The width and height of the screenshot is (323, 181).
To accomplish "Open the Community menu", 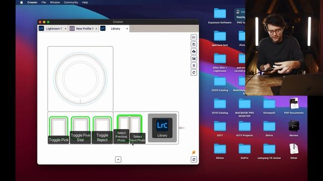I will click(x=71, y=3).
